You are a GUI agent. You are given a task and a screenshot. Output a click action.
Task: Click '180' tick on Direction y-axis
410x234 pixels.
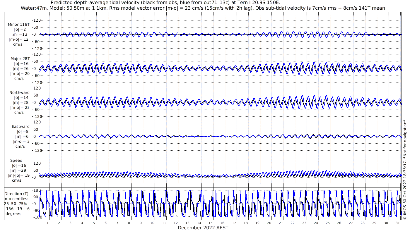[37, 190]
